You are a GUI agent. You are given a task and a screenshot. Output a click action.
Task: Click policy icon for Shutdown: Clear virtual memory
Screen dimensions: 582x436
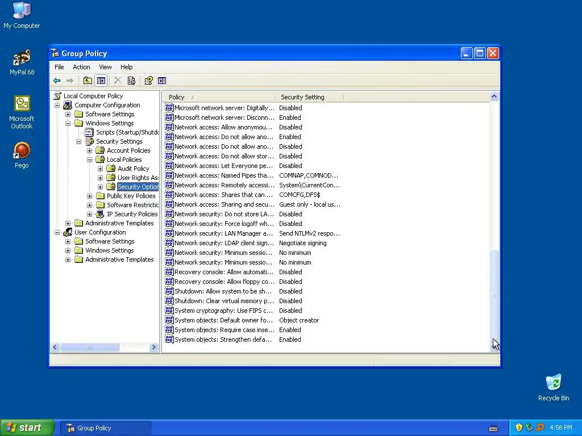pyautogui.click(x=169, y=301)
